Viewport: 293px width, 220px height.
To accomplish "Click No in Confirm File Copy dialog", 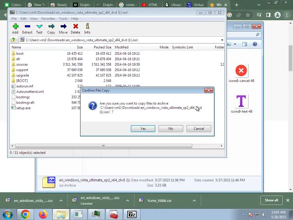I will pos(171,129).
